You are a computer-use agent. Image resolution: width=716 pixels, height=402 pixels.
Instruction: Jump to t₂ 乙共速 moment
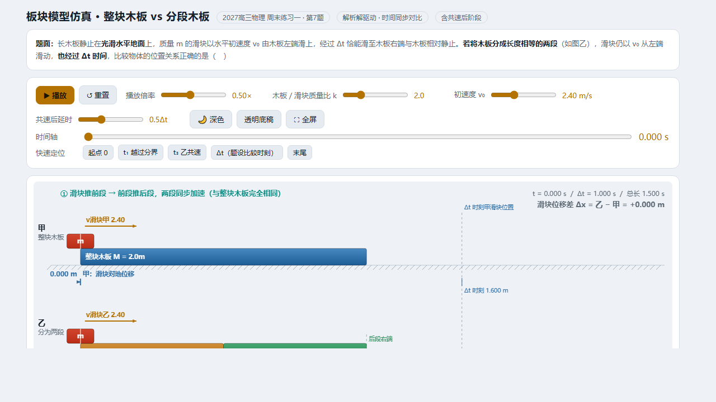[x=187, y=152]
